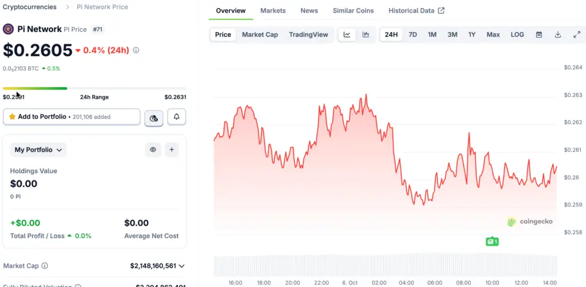Download chart data icon

[x=557, y=34]
